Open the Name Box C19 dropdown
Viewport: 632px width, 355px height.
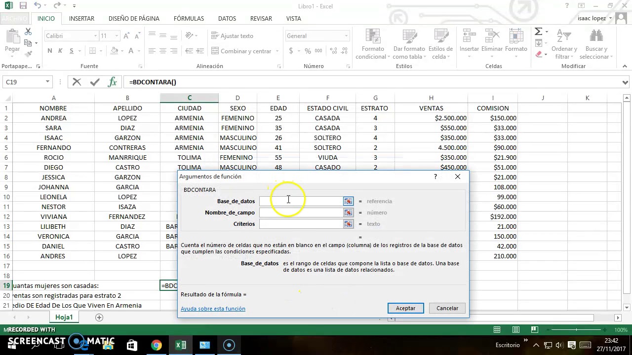point(47,82)
